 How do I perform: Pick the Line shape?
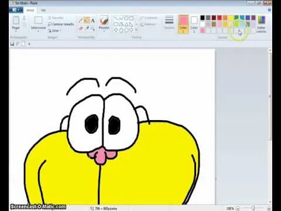click(x=116, y=18)
